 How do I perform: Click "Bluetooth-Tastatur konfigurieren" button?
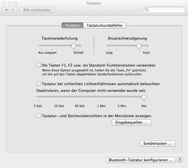141,160
